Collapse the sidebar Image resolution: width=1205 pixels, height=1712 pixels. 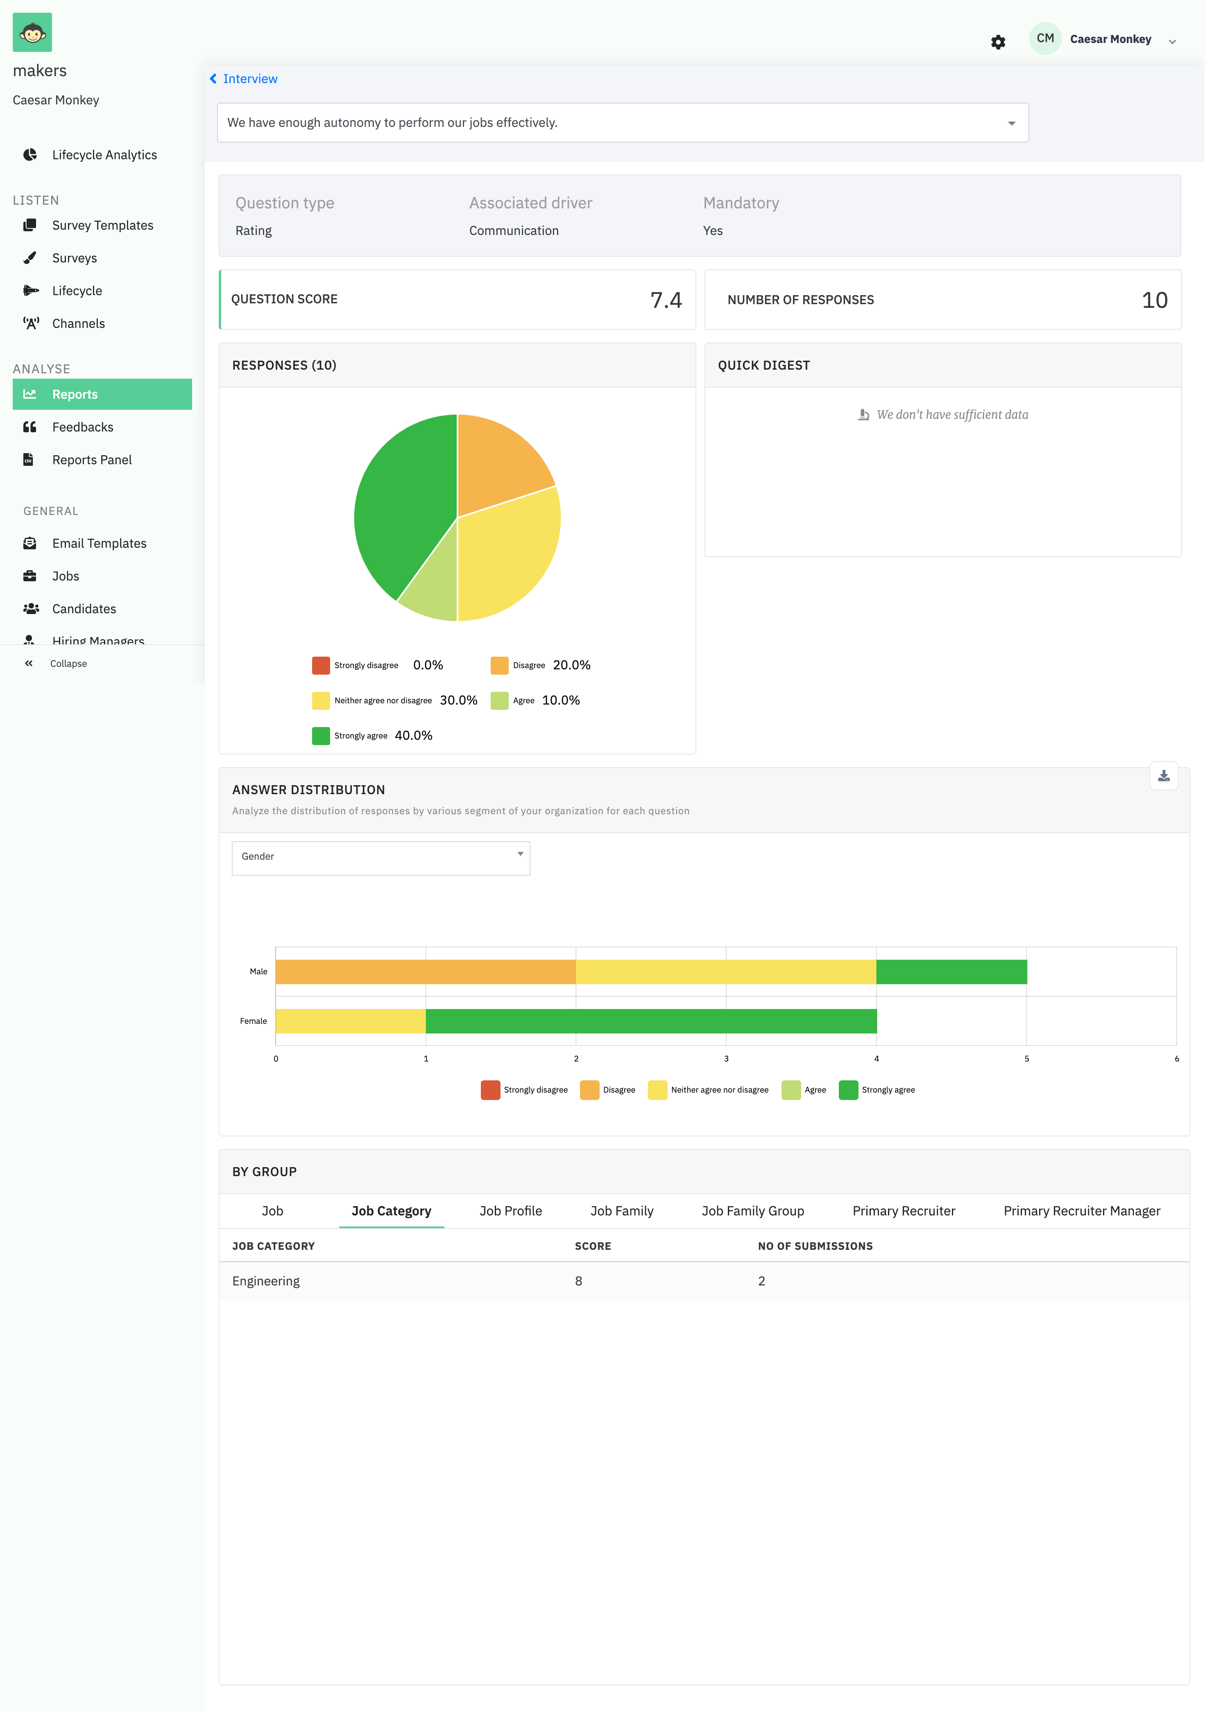(x=68, y=664)
